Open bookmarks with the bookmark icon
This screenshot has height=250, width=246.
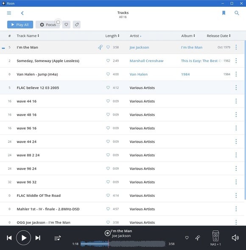click(224, 13)
